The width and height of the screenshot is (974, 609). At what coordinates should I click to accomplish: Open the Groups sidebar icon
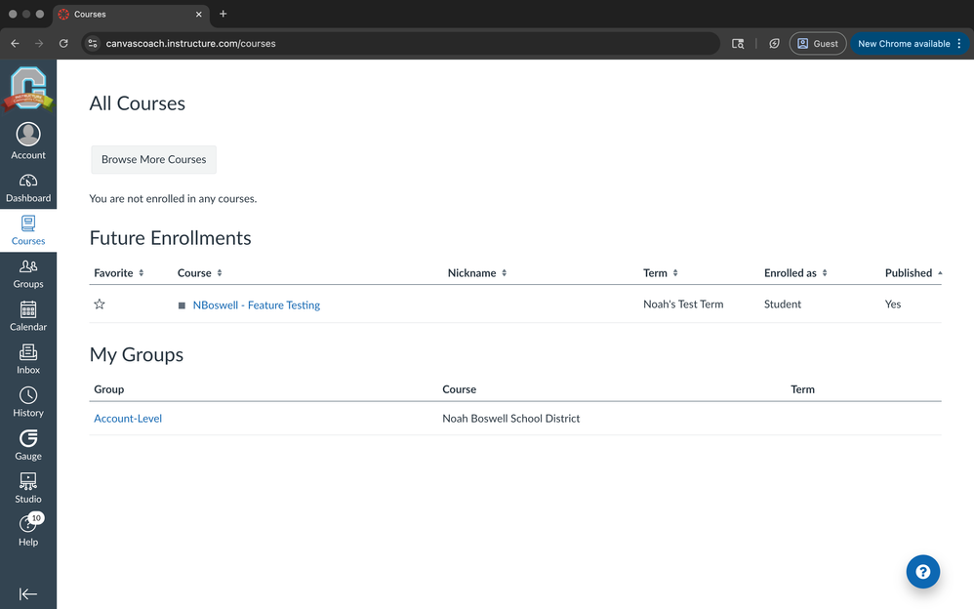[28, 273]
